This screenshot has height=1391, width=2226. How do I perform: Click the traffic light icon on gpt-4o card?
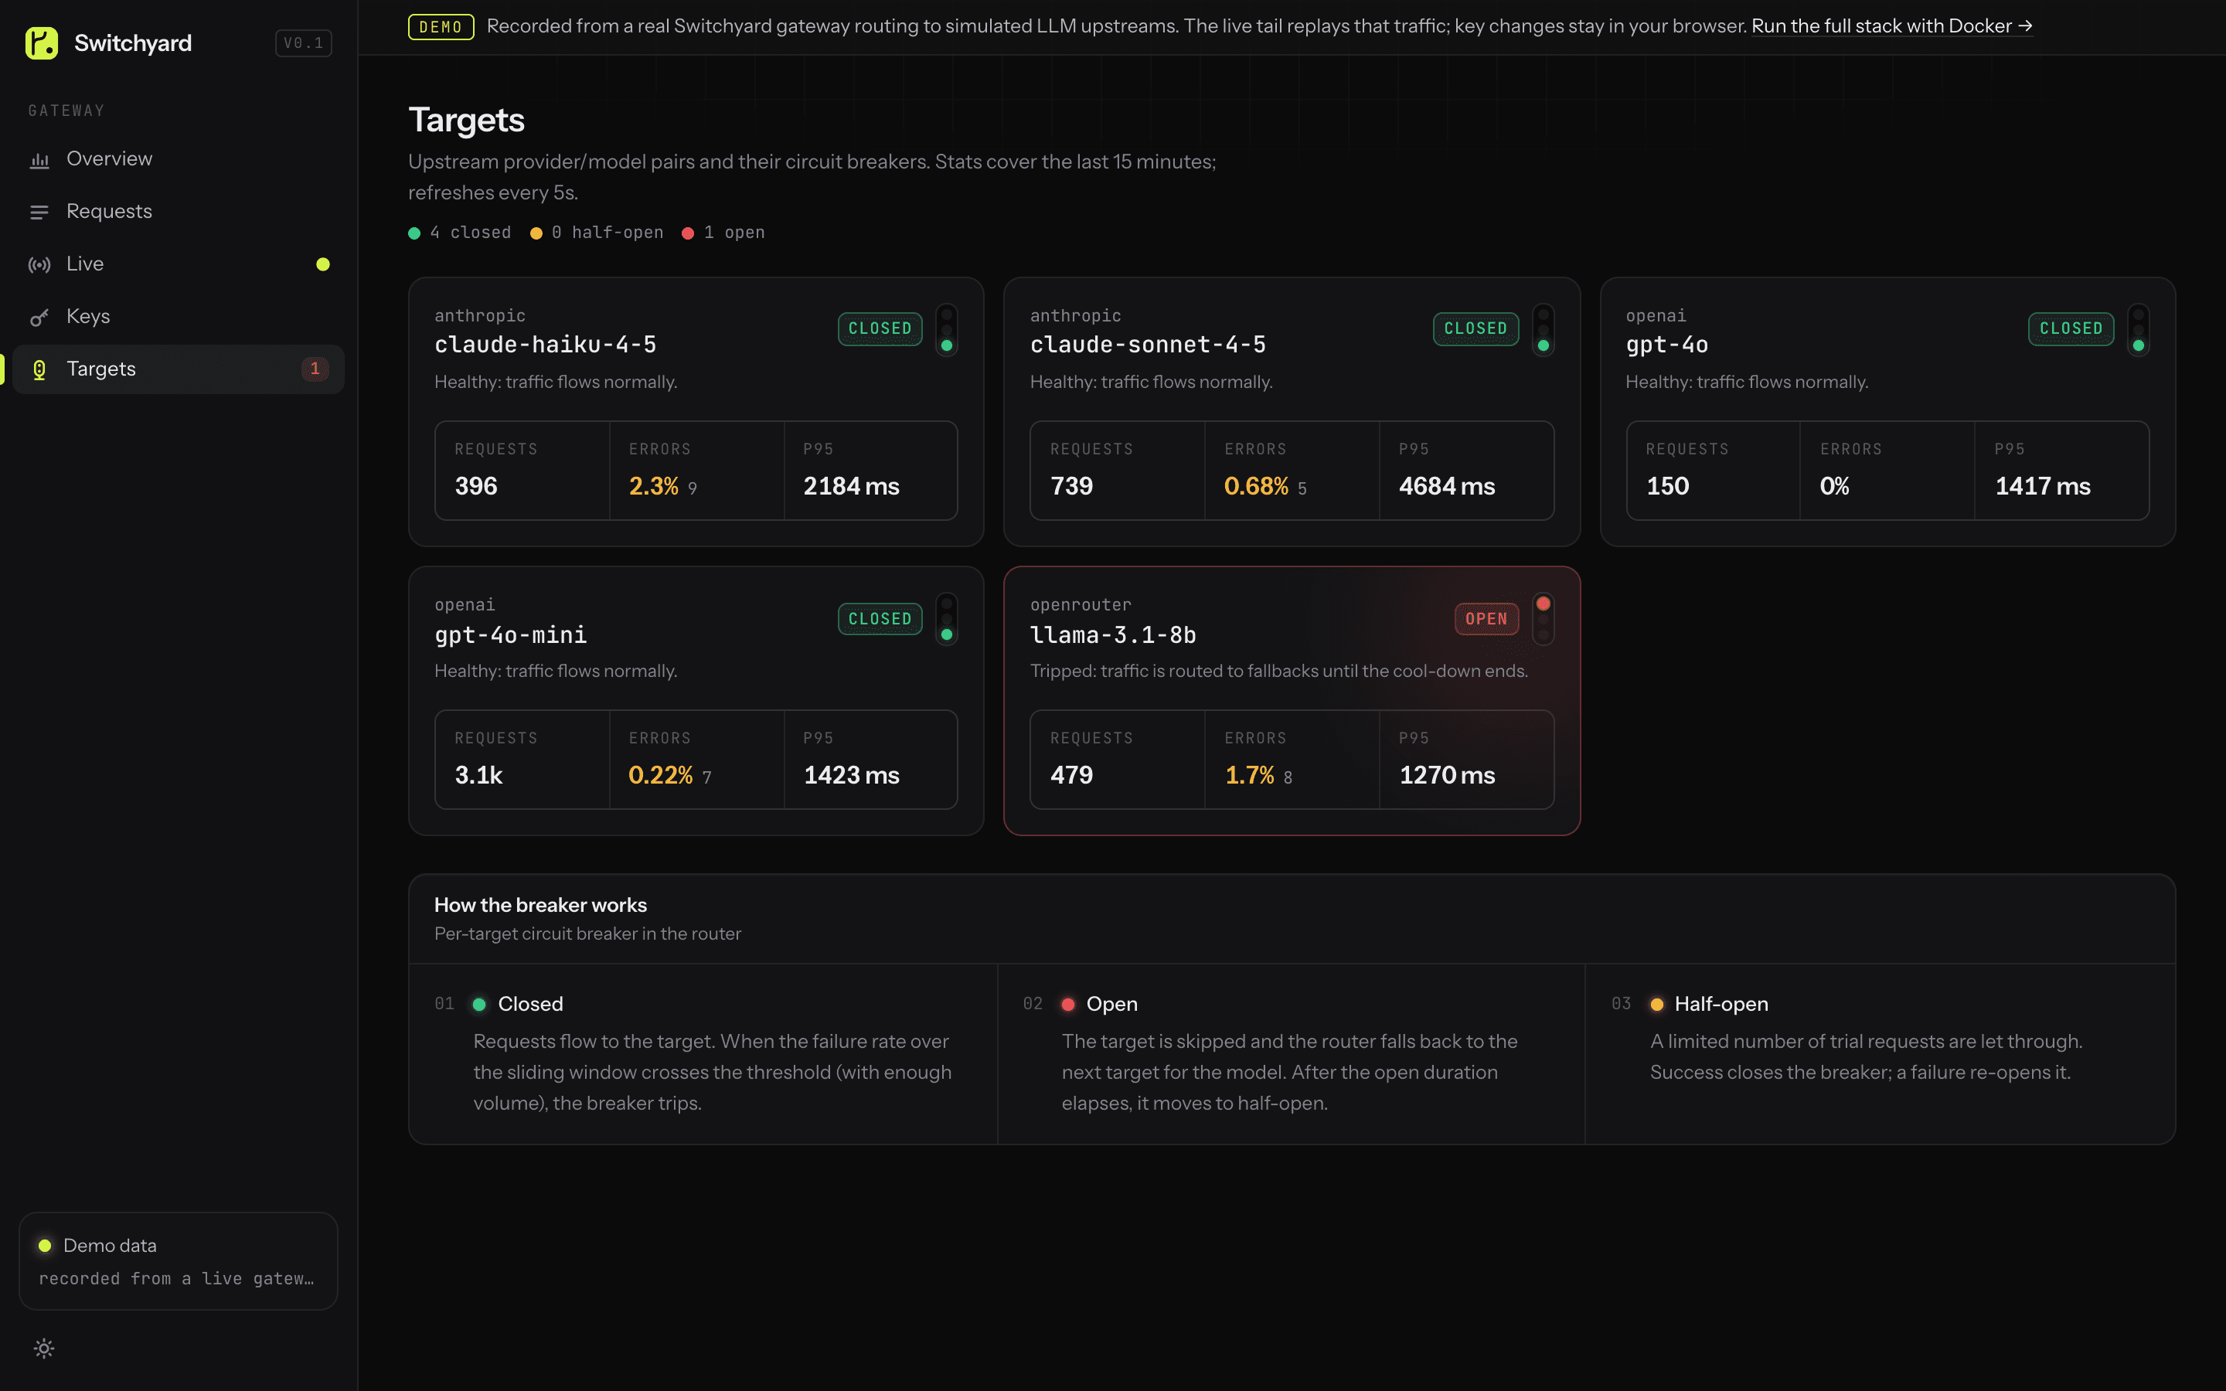point(2139,329)
